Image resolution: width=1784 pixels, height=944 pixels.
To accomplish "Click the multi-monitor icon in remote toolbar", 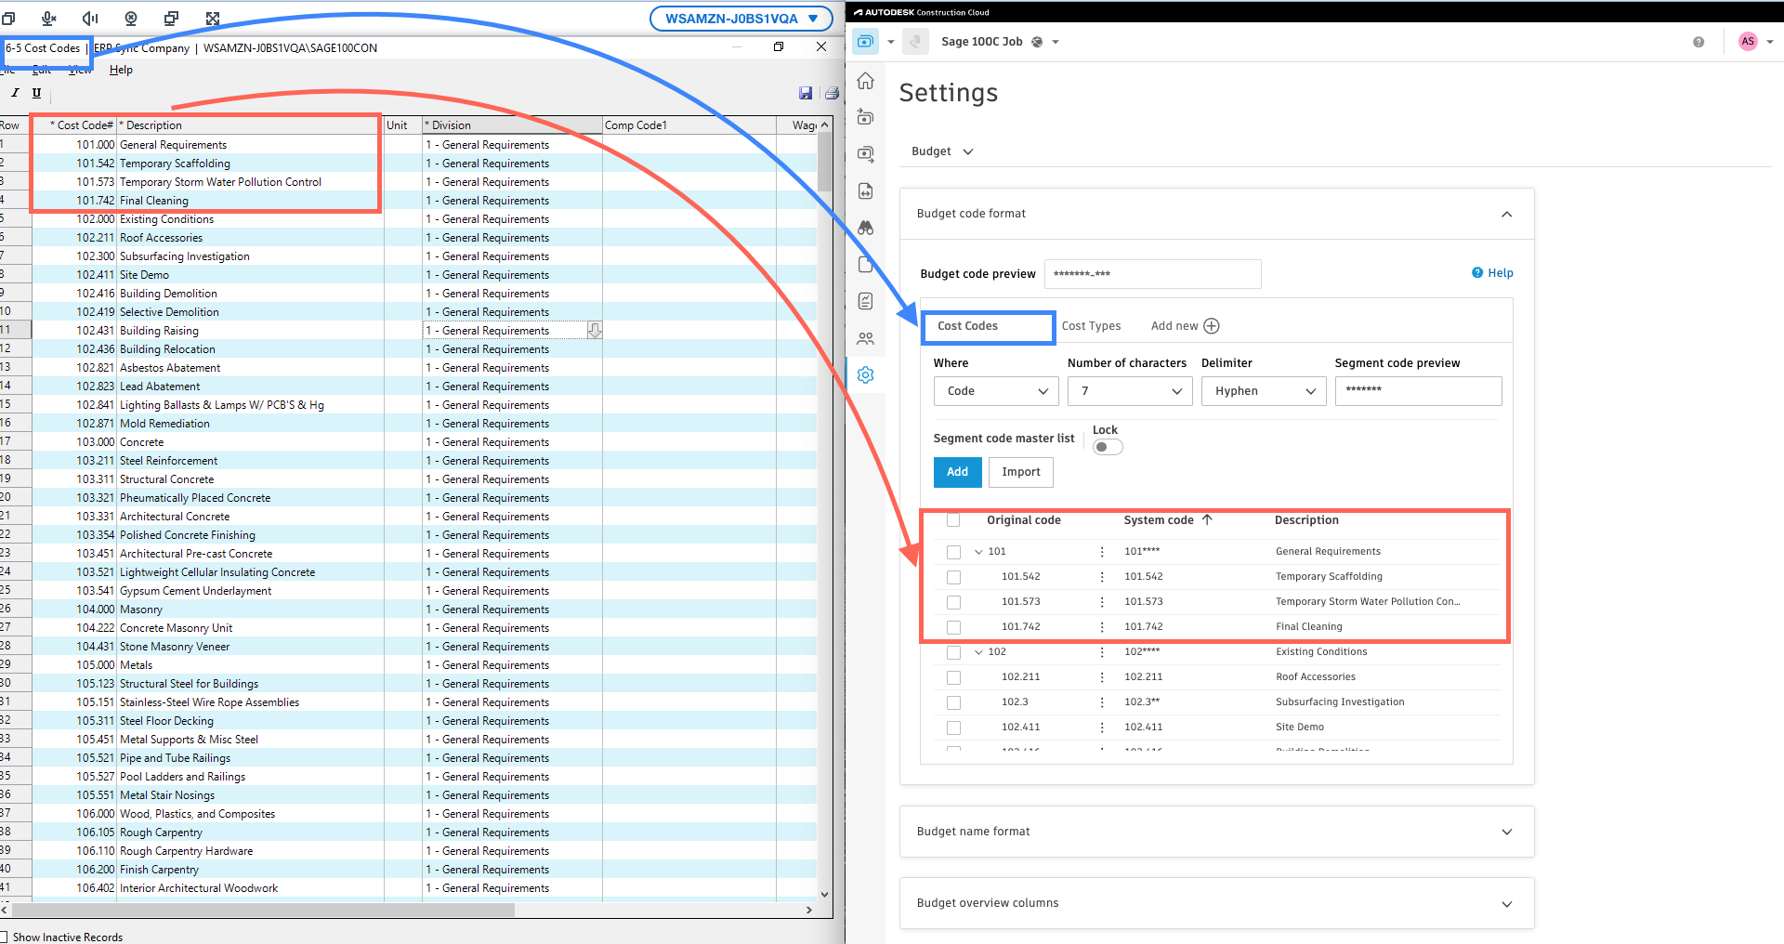I will [172, 18].
